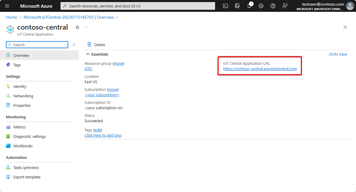Send feedback via the smiley icon
The image size is (356, 192).
point(285,6)
